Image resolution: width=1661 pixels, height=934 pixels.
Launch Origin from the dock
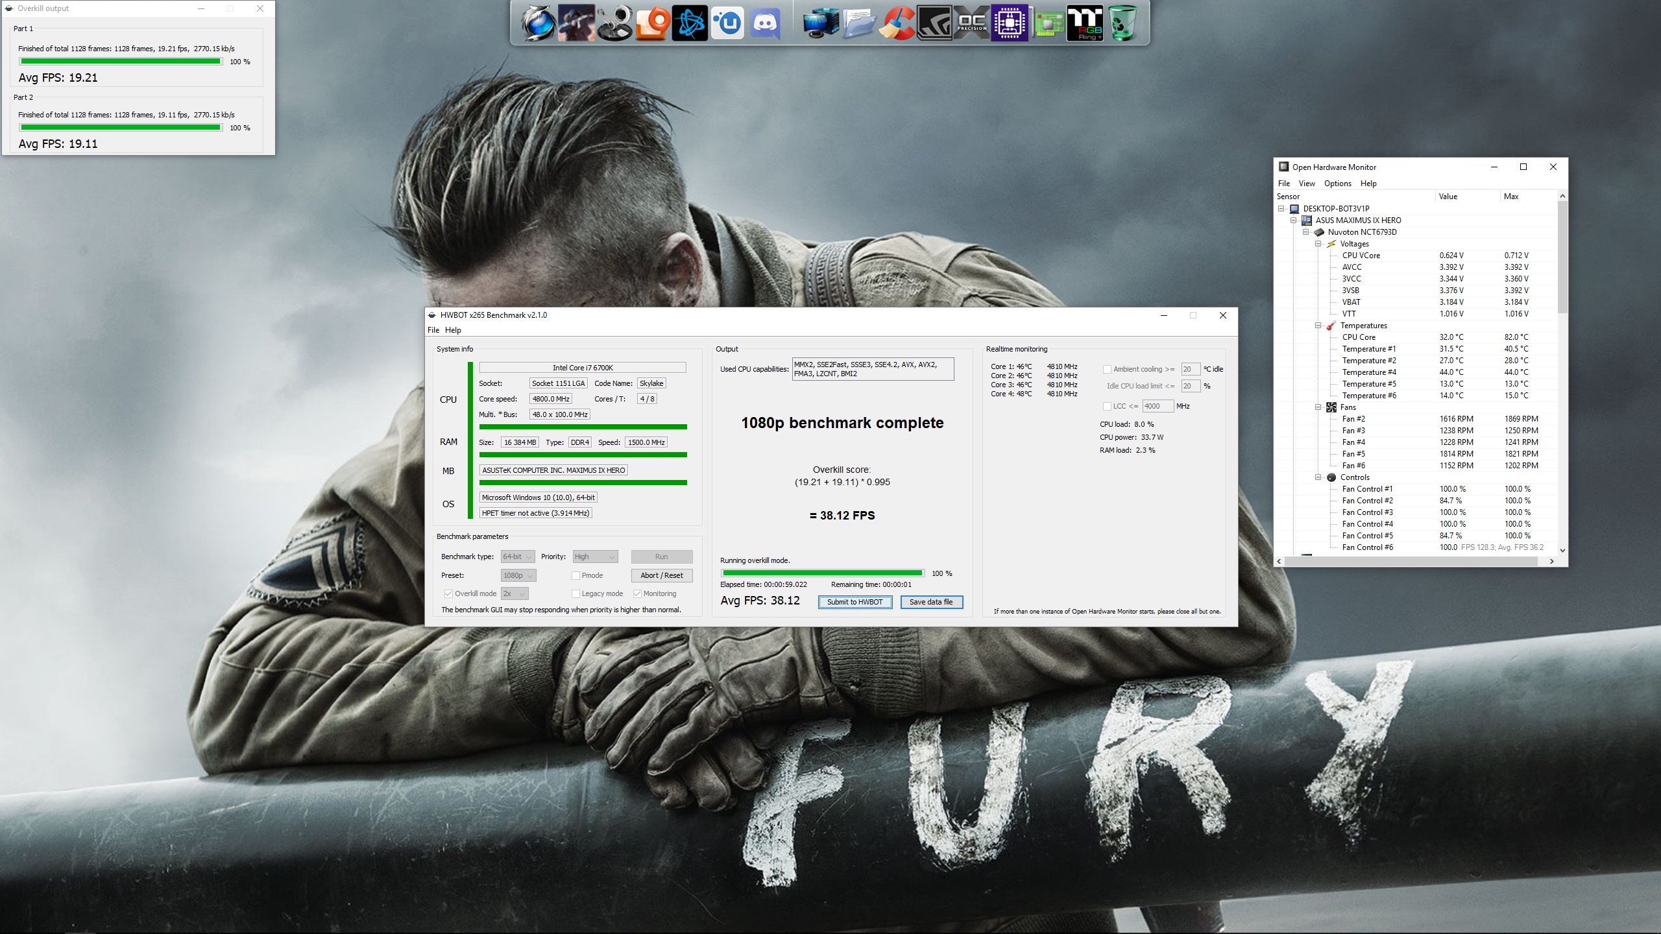651,23
